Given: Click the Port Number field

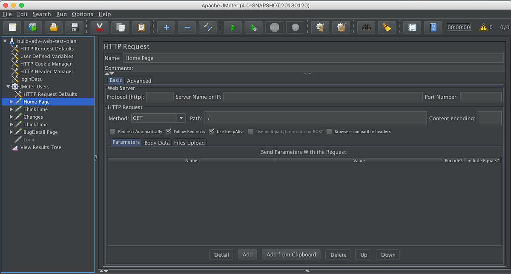Looking at the screenshot, I should pyautogui.click(x=481, y=97).
